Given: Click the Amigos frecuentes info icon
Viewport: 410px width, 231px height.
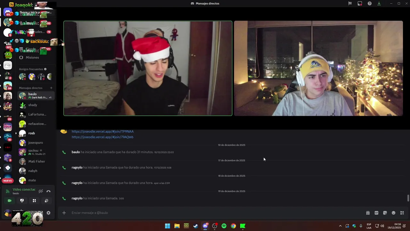Looking at the screenshot, I should click(x=45, y=69).
